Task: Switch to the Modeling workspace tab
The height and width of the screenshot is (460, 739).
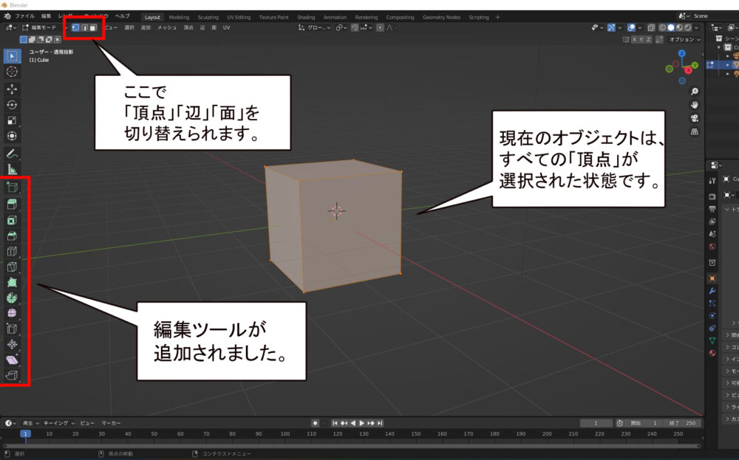Action: point(179,18)
